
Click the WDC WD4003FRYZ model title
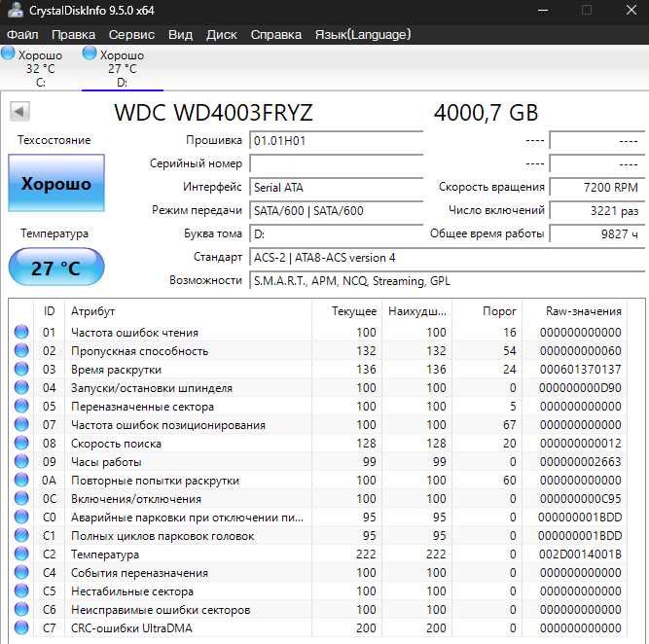213,113
